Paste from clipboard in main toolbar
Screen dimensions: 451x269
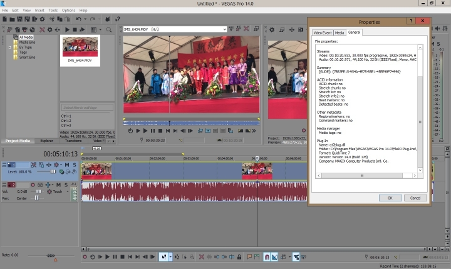tap(67, 19)
